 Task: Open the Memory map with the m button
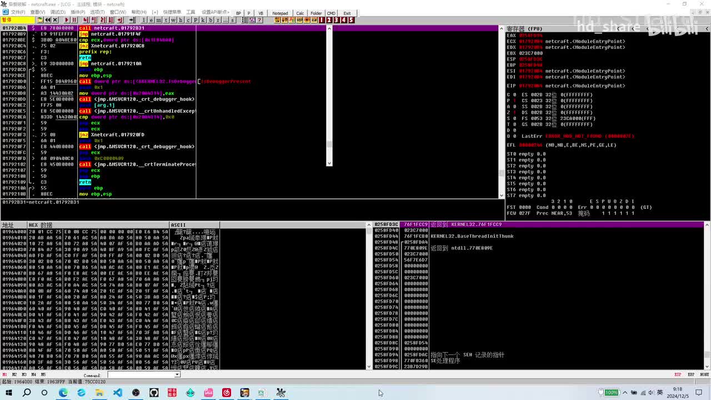(159, 20)
